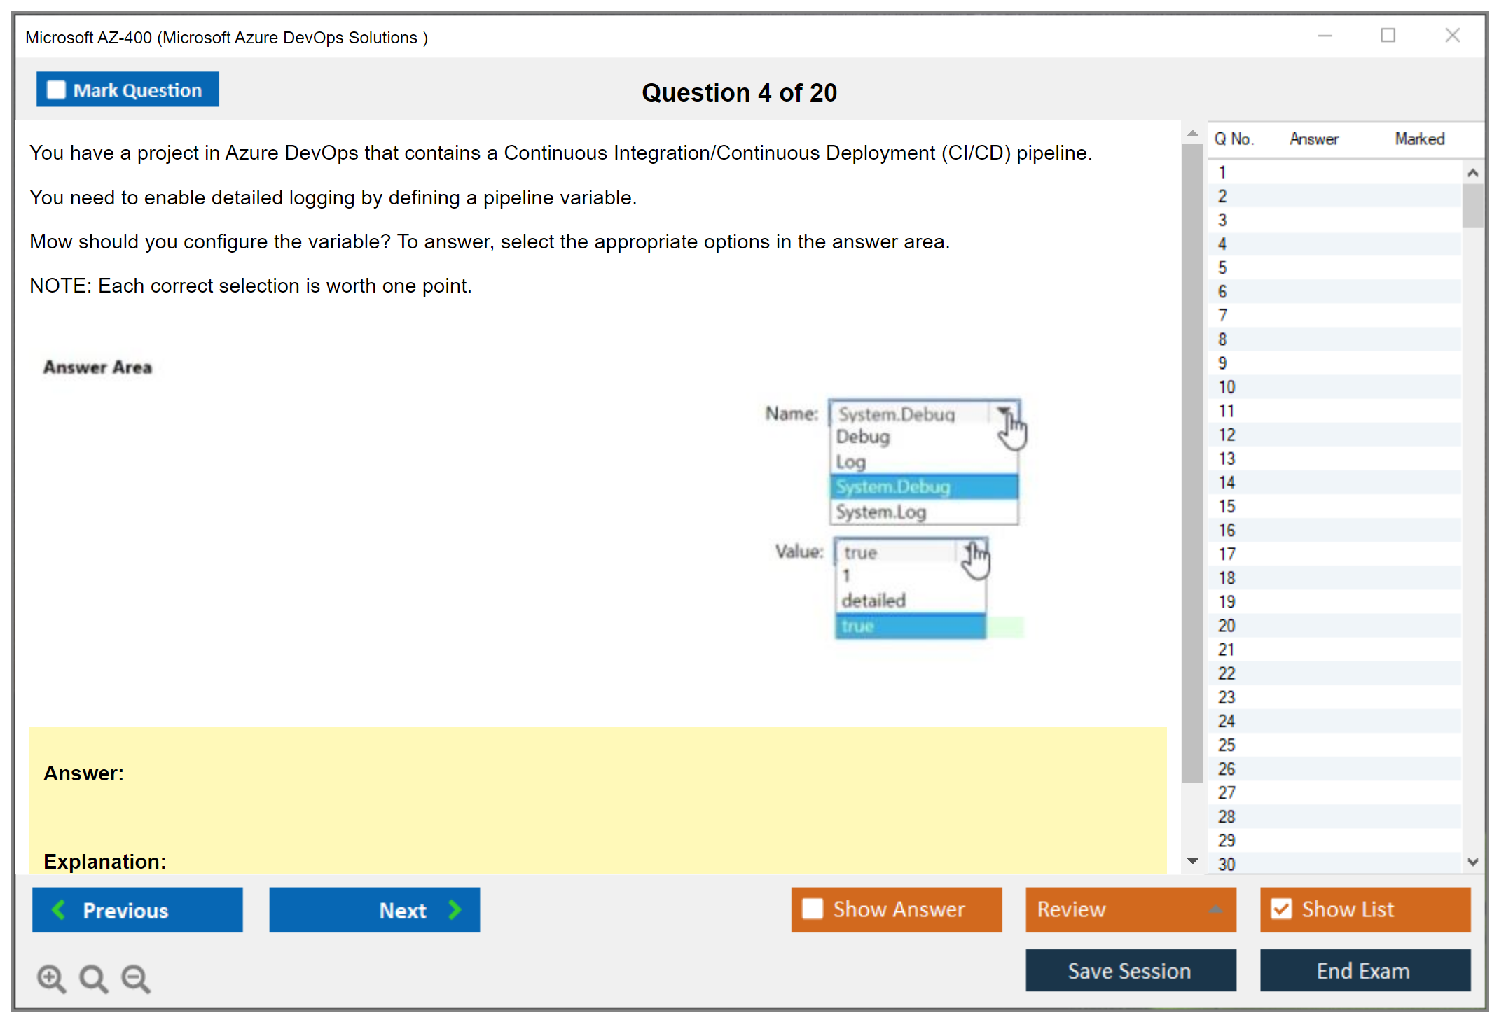The height and width of the screenshot is (1029, 1506).
Task: Enable the Show Answer checkbox
Action: pyautogui.click(x=813, y=909)
